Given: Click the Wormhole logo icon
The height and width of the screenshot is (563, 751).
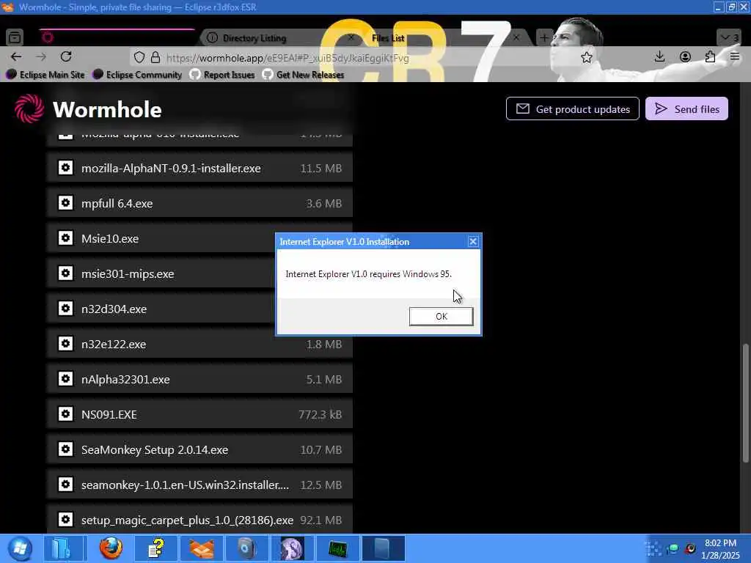Looking at the screenshot, I should coord(29,108).
